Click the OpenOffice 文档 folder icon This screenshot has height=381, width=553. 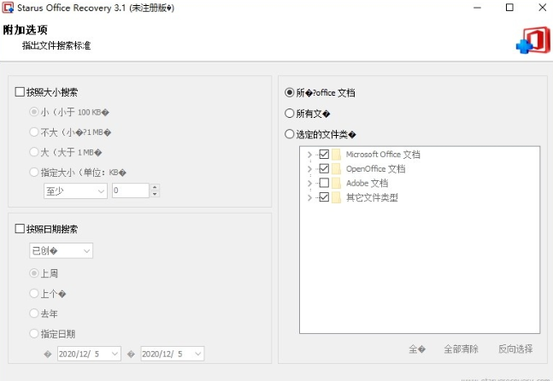click(x=337, y=169)
